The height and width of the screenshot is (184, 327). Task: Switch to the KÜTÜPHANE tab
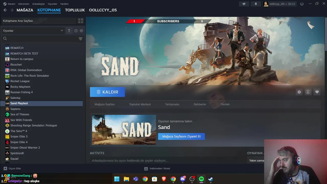(49, 10)
